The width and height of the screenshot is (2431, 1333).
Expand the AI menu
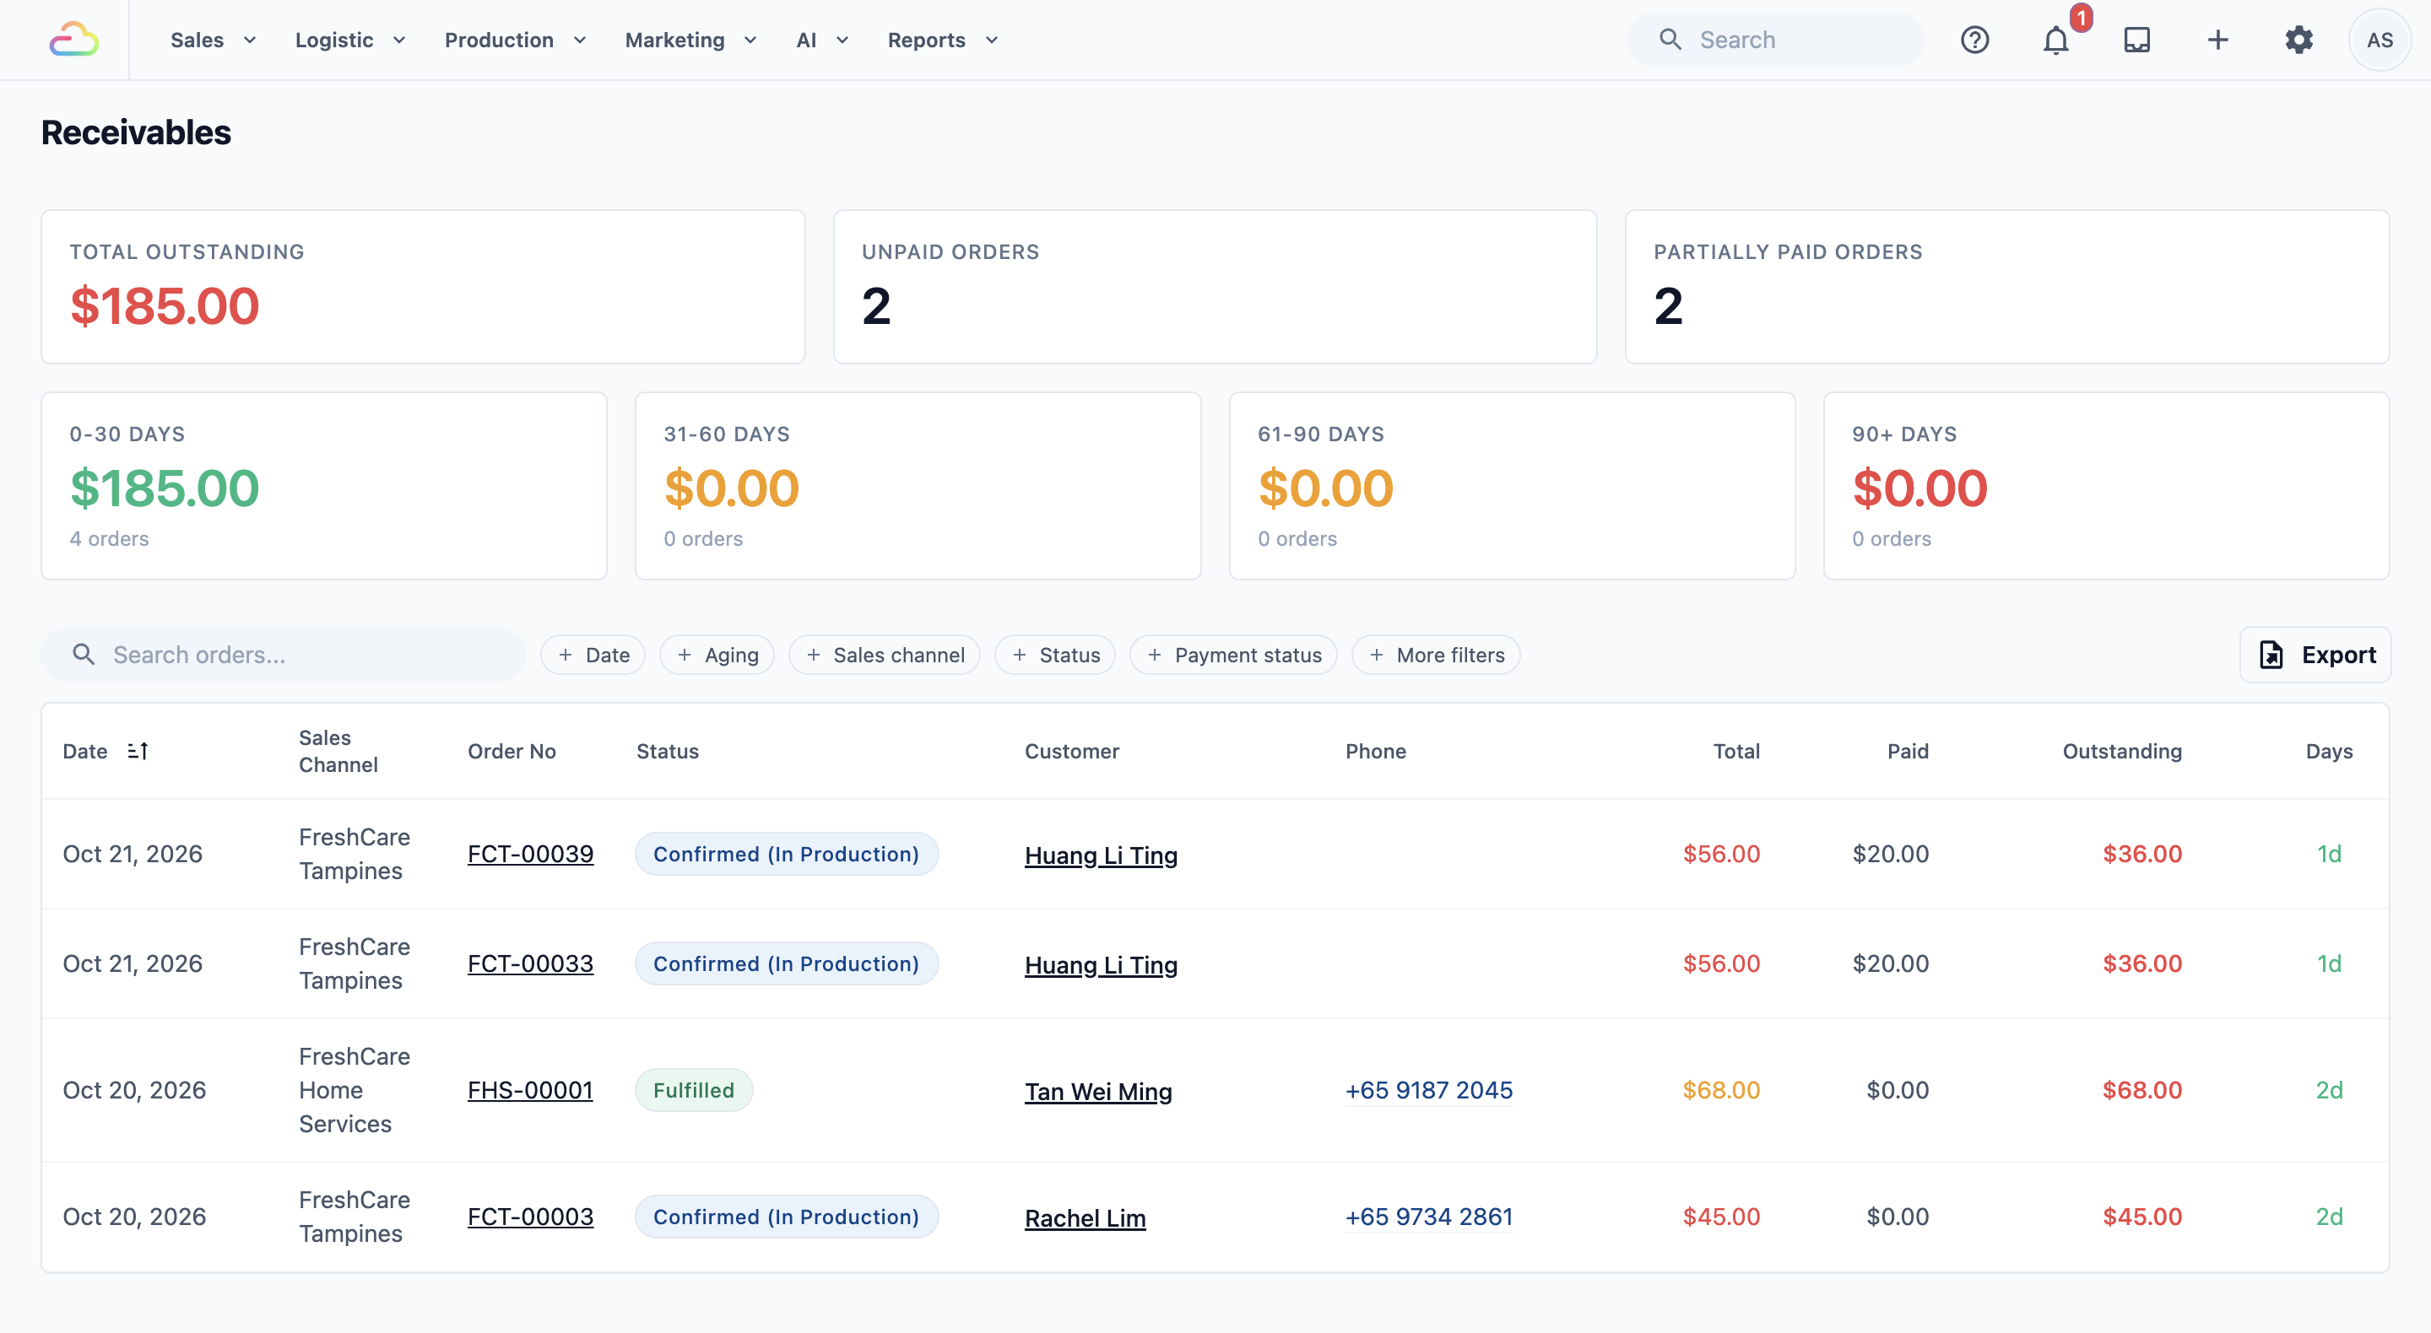[x=822, y=40]
